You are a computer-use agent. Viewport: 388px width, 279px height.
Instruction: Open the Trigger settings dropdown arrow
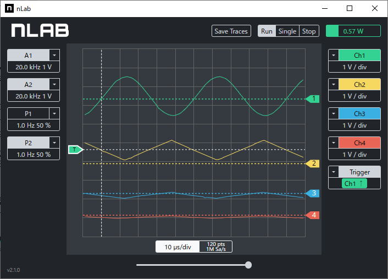click(334, 172)
